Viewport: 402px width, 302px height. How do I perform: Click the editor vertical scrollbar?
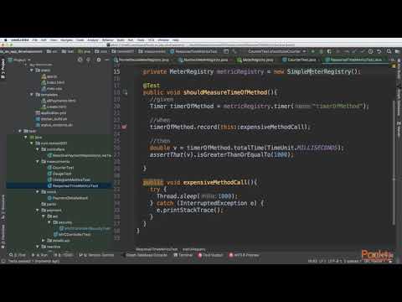point(394,162)
